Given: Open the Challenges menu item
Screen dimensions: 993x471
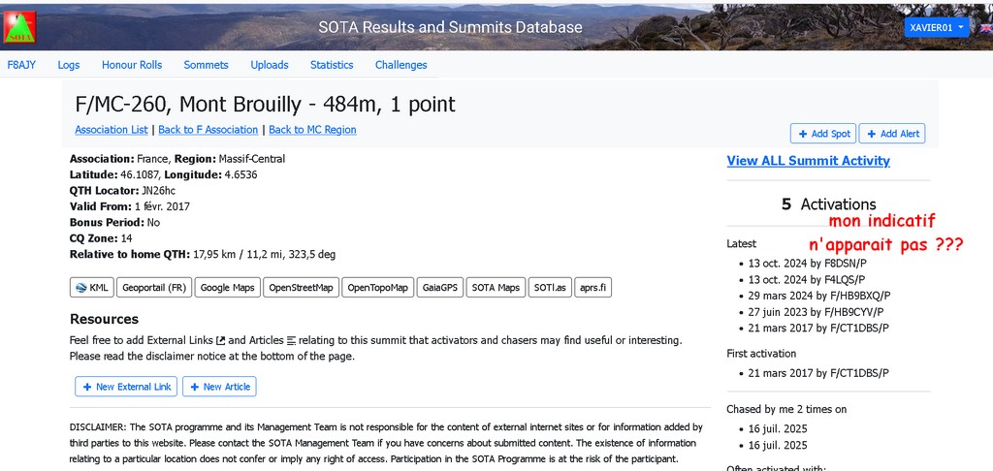Looking at the screenshot, I should tap(400, 65).
